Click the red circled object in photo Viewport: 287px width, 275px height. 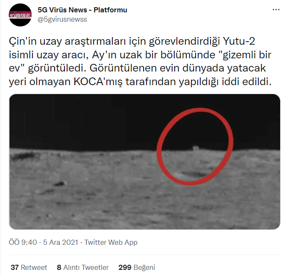(196, 148)
